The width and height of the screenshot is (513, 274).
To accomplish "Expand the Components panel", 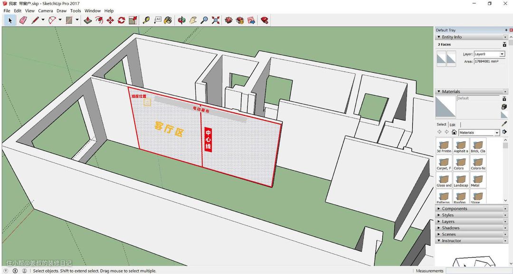I will [x=455, y=209].
